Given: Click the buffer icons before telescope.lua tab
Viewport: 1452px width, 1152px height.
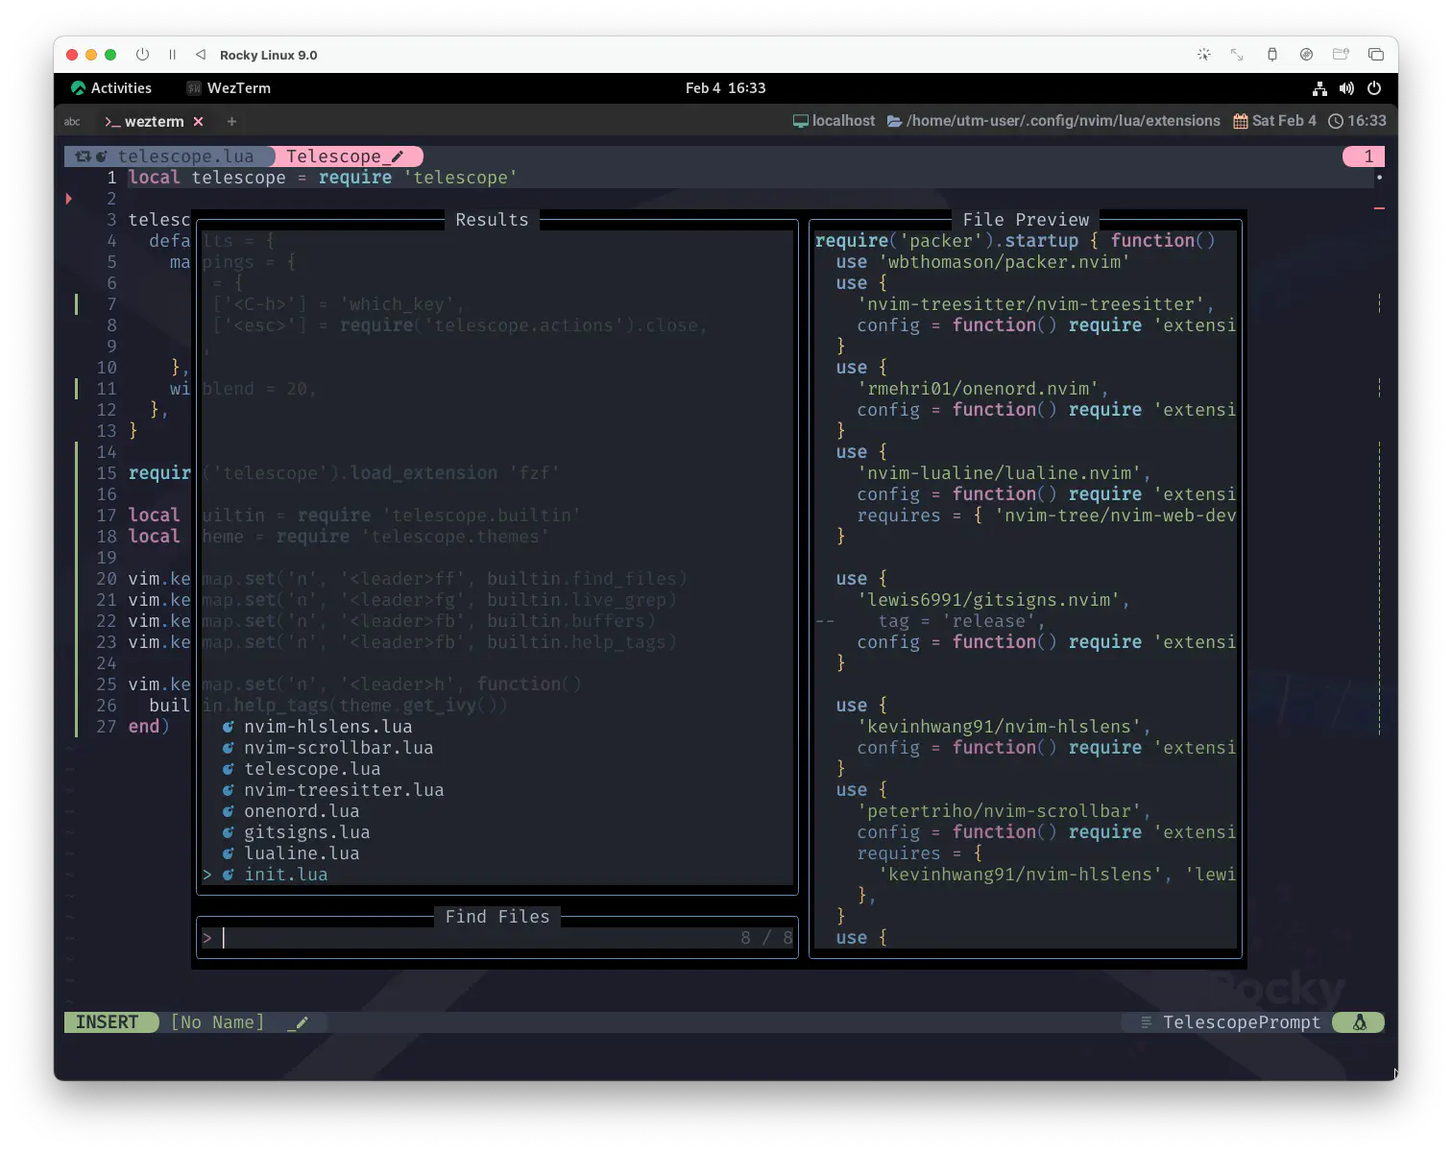Looking at the screenshot, I should [91, 156].
